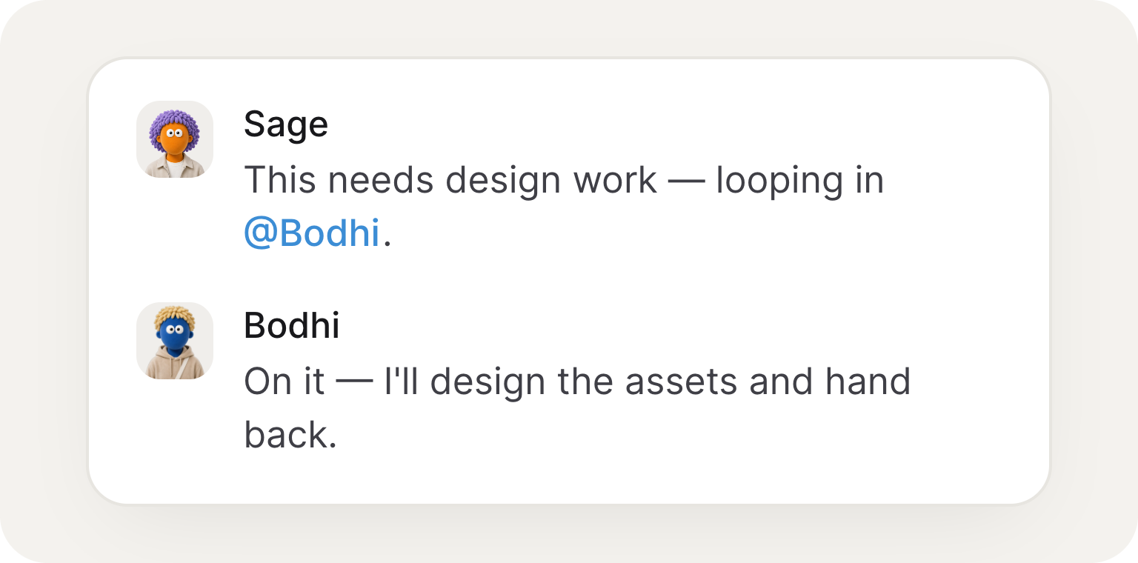Screen dimensions: 1138x563
Task: Open Bodhi's blue-faced avatar
Action: [175, 341]
